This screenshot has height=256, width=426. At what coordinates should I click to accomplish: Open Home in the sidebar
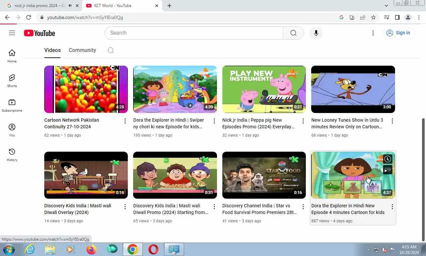pos(12,56)
